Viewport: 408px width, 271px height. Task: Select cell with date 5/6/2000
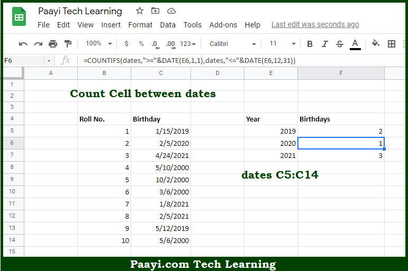coord(161,240)
